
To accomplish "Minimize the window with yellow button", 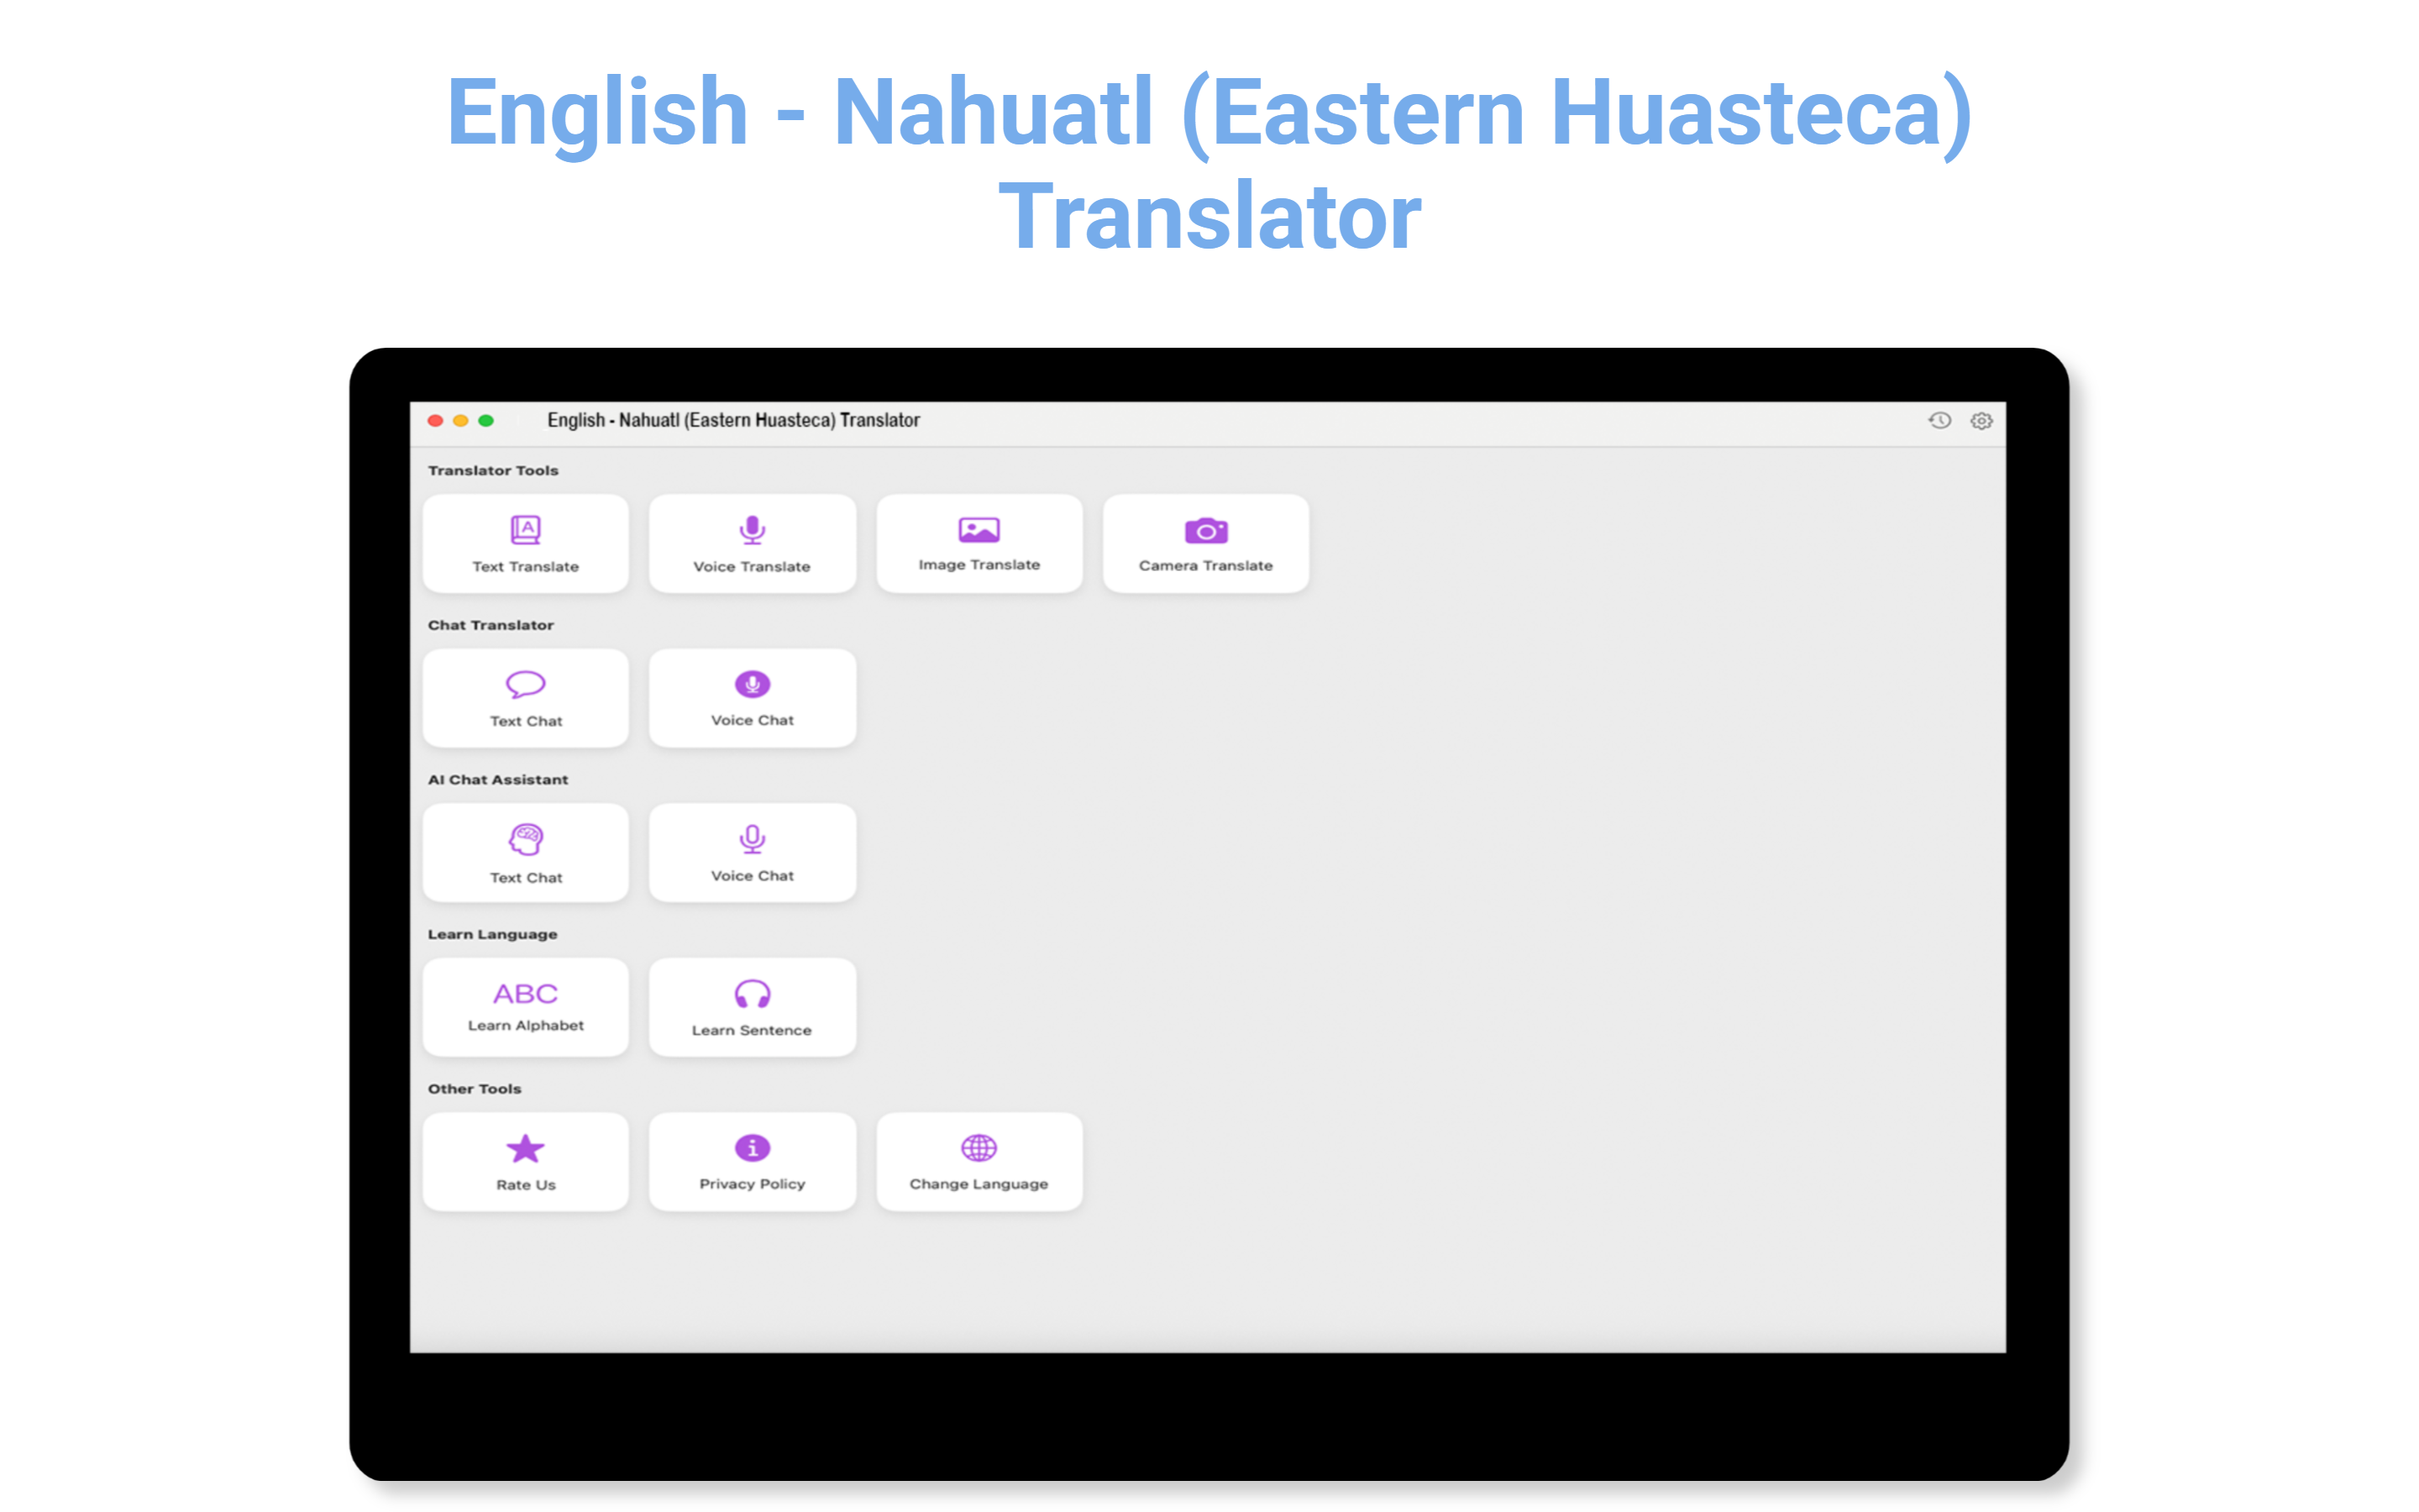I will [x=461, y=421].
